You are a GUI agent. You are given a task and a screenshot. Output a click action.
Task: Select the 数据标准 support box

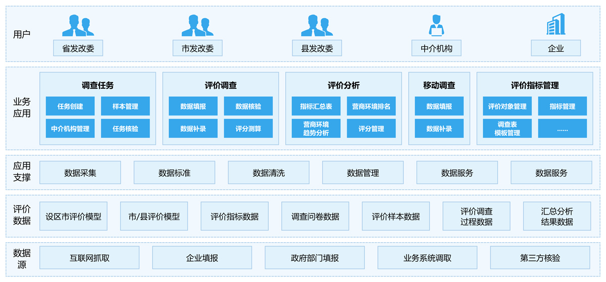pyautogui.click(x=174, y=173)
